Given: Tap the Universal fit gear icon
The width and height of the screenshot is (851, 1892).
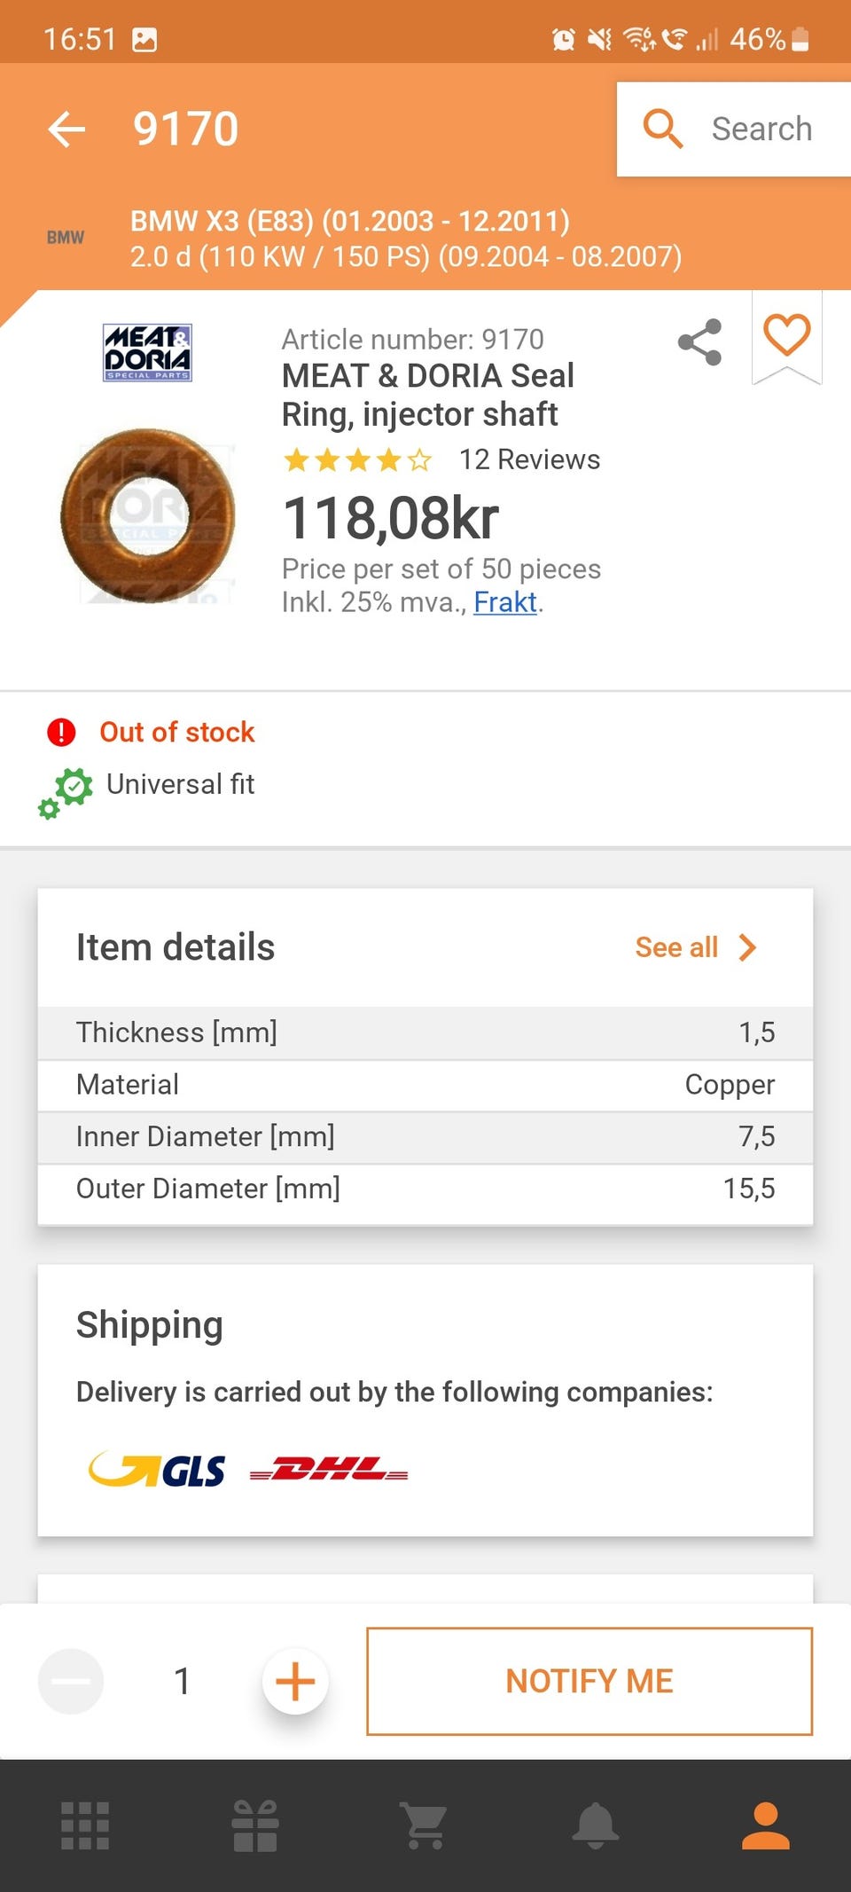Looking at the screenshot, I should (65, 792).
